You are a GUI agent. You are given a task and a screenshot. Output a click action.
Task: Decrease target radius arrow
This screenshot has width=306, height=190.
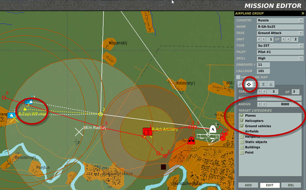tap(259, 104)
